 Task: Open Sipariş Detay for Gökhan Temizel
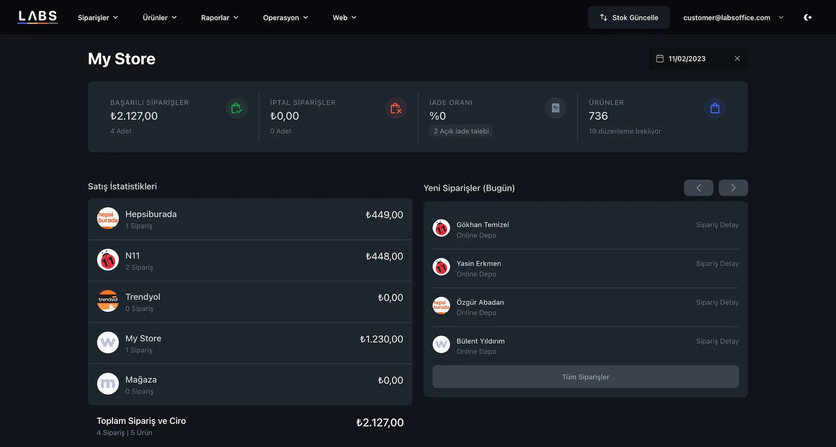(717, 224)
